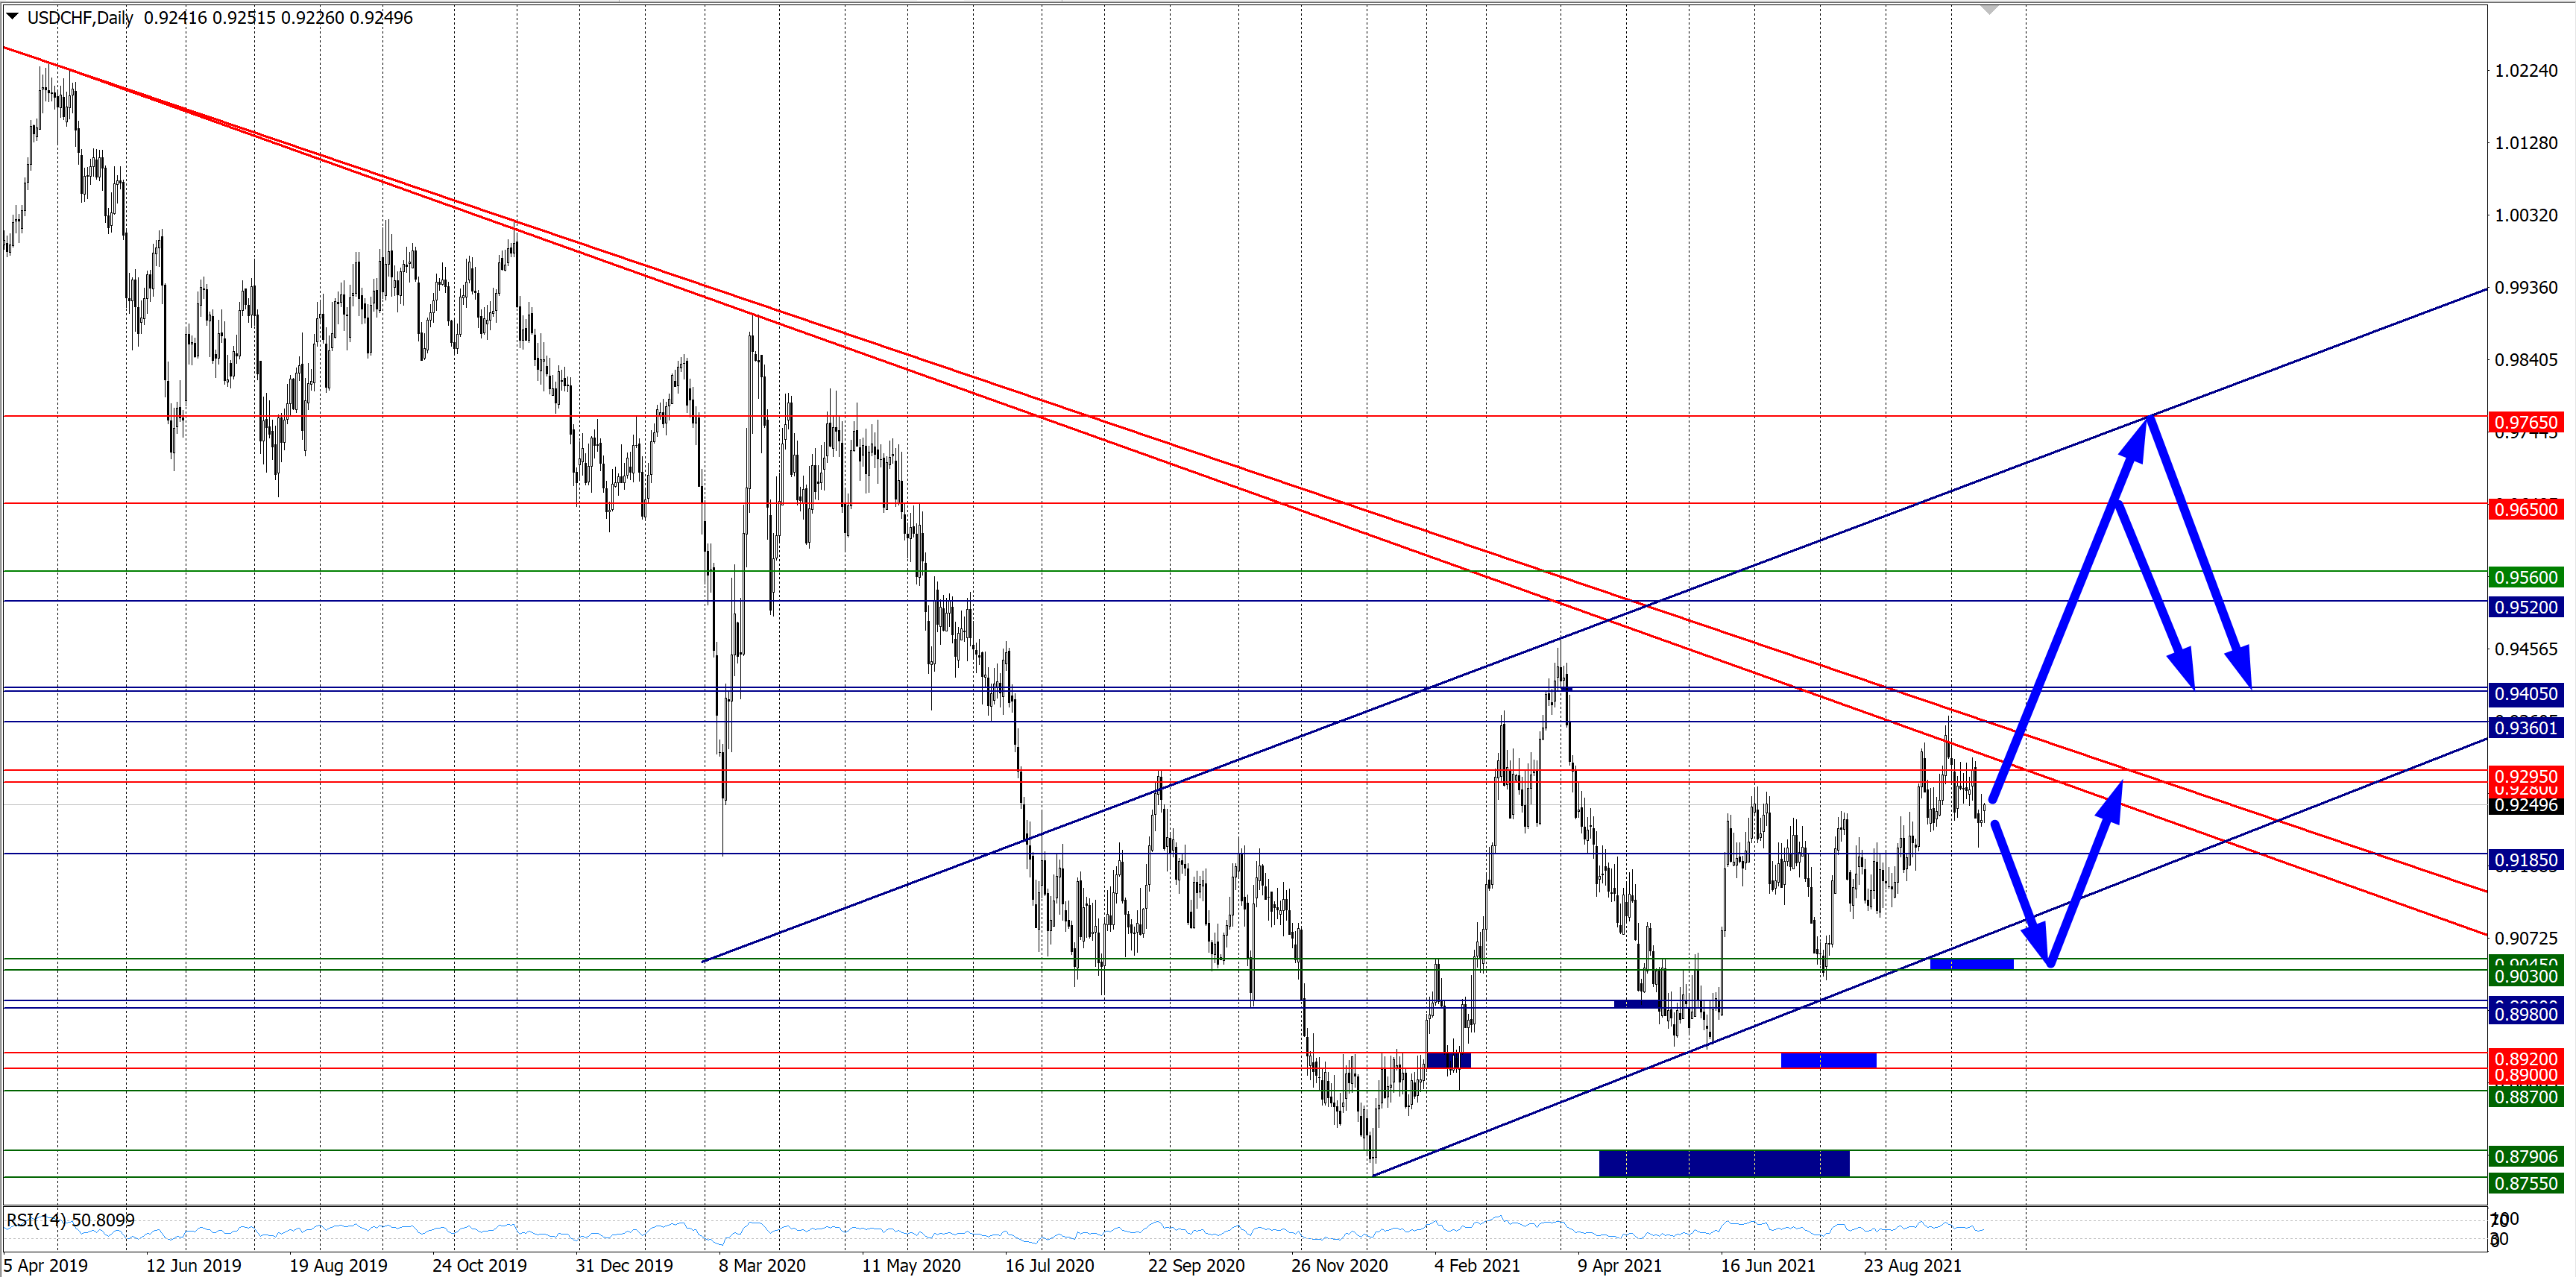Click the 5 Apr 2019 date label
This screenshot has height=1277, width=2576.
(x=45, y=1265)
